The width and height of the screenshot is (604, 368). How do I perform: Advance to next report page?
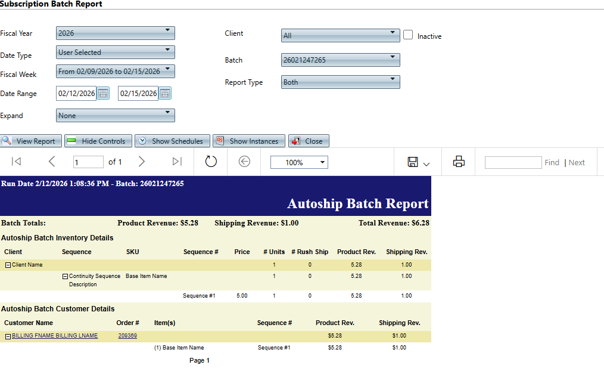click(x=141, y=162)
